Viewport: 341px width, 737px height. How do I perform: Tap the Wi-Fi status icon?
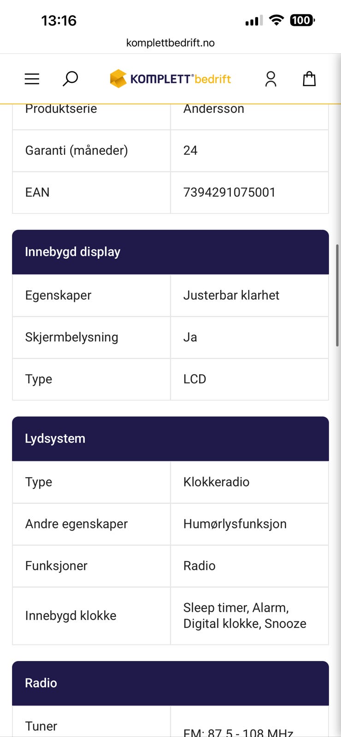[x=276, y=20]
